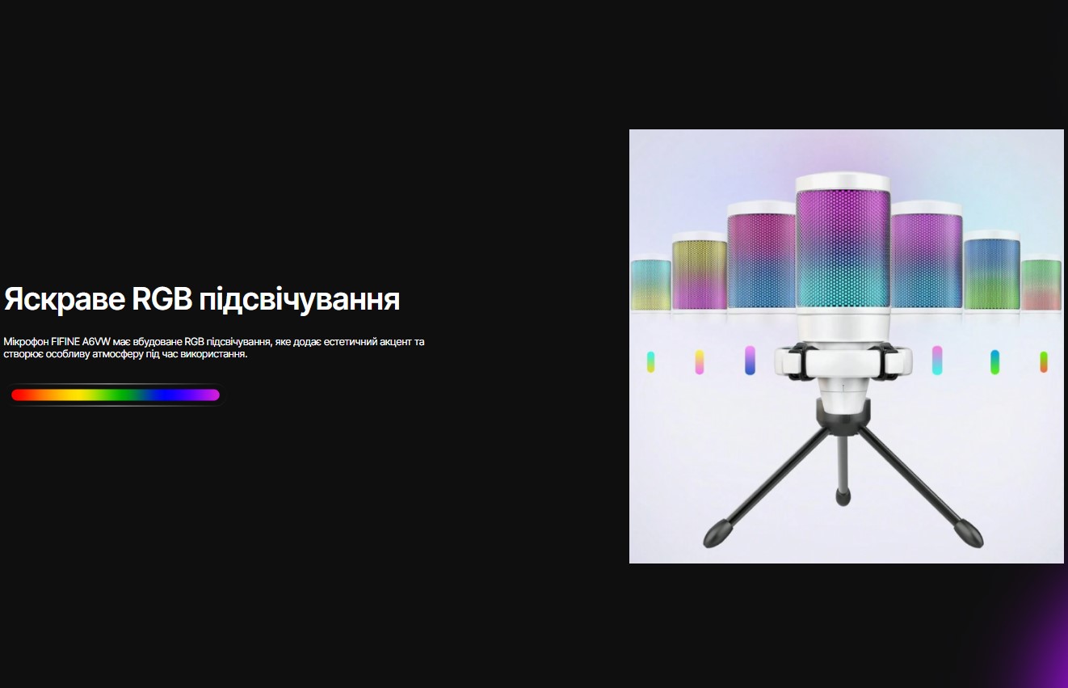Select the yellow-pink microphone, second from left

click(x=700, y=272)
